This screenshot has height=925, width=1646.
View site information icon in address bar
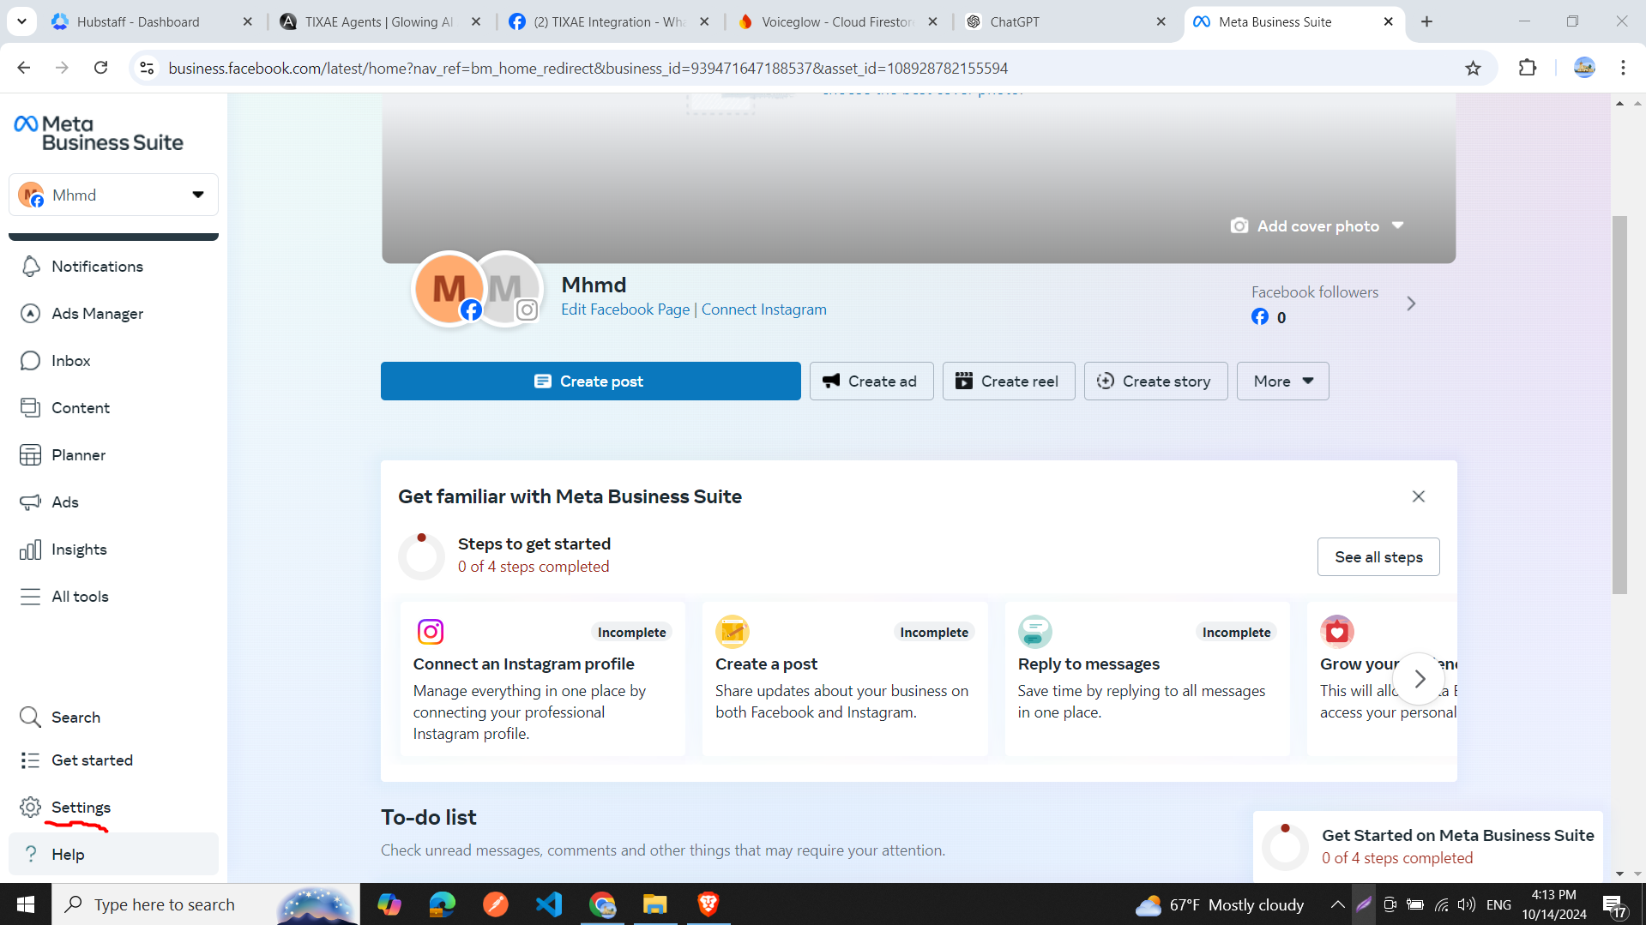[x=147, y=68]
